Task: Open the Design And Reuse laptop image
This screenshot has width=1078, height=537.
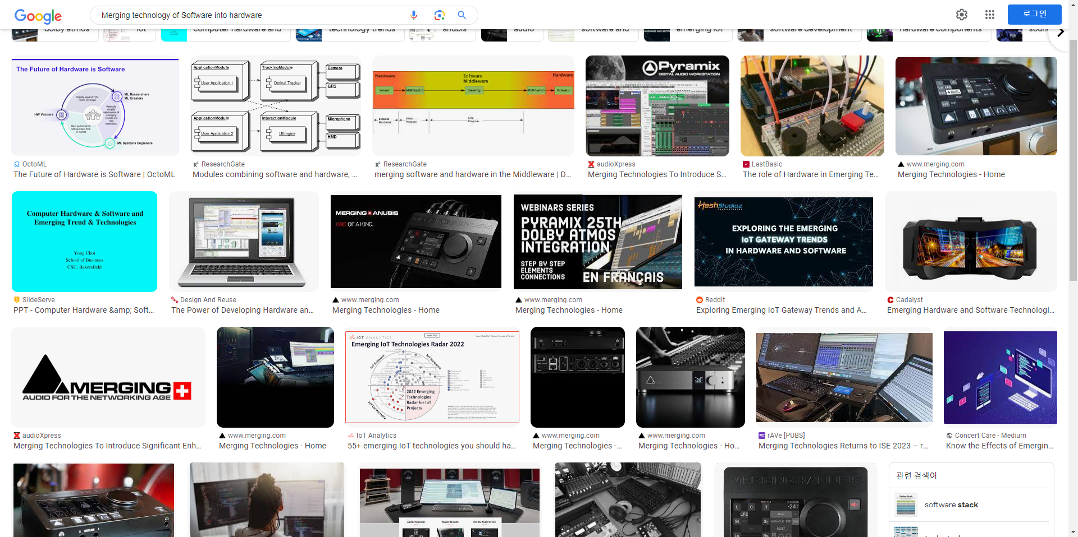Action: tap(244, 242)
